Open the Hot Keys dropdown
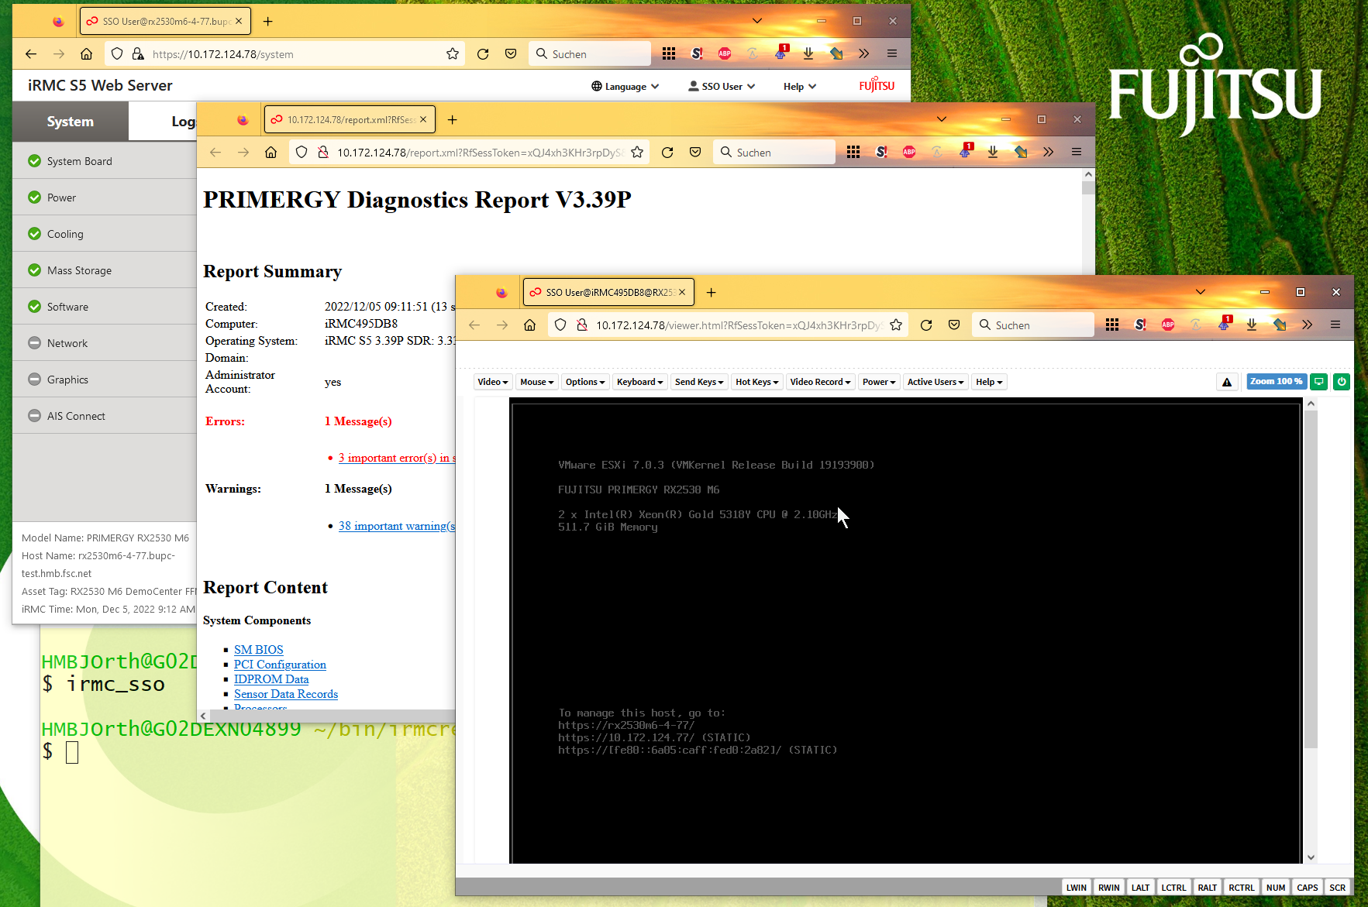The width and height of the screenshot is (1368, 907). tap(757, 382)
